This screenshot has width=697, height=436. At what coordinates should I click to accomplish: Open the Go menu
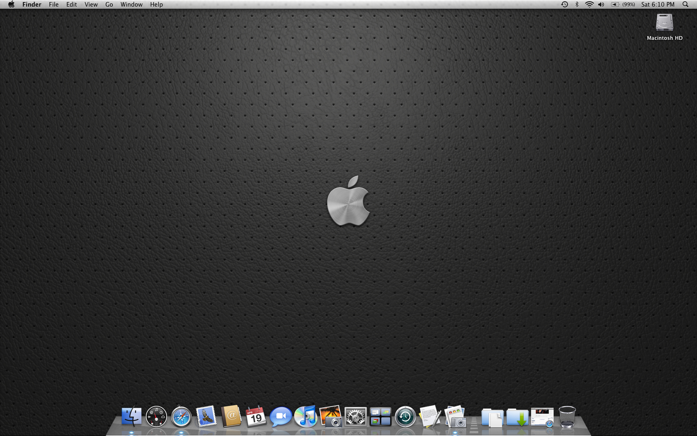(109, 5)
